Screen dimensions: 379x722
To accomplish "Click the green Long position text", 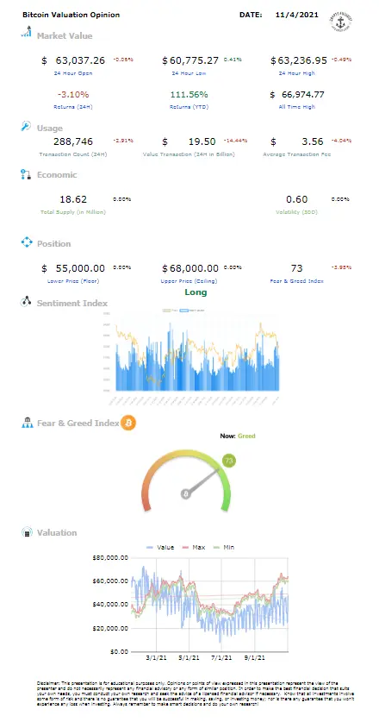I will point(196,292).
